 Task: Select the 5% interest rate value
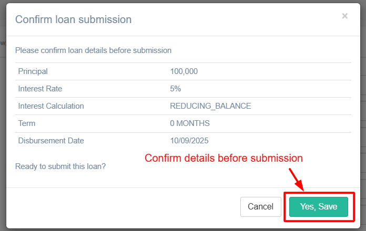coord(176,89)
